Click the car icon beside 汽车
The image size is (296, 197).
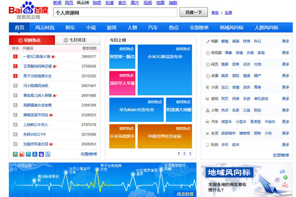tap(208, 122)
